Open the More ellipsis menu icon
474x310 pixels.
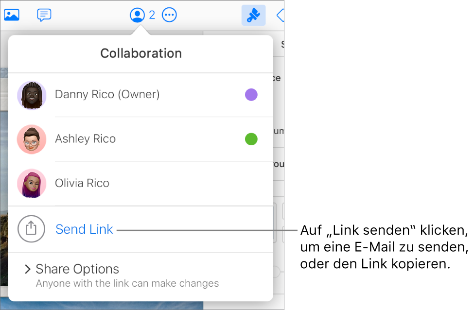click(169, 15)
